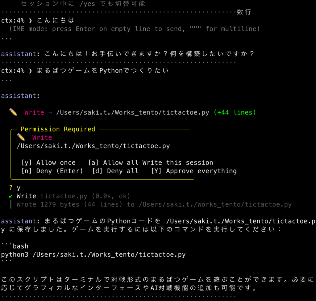Choose the [d] Deny all option
316x301 pixels.
[x=115, y=171]
